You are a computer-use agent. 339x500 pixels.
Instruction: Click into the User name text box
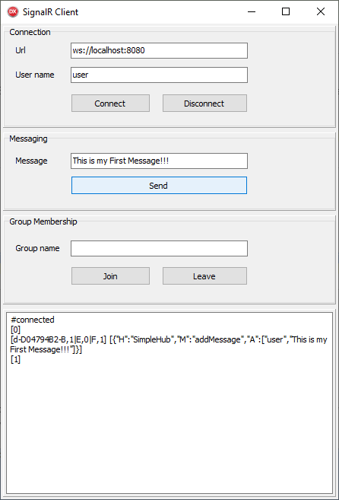pos(159,75)
